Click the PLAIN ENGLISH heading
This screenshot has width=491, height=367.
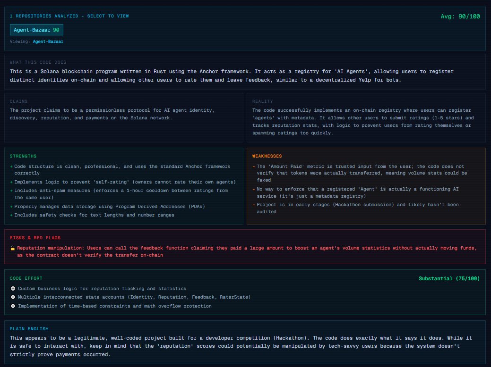coord(29,328)
